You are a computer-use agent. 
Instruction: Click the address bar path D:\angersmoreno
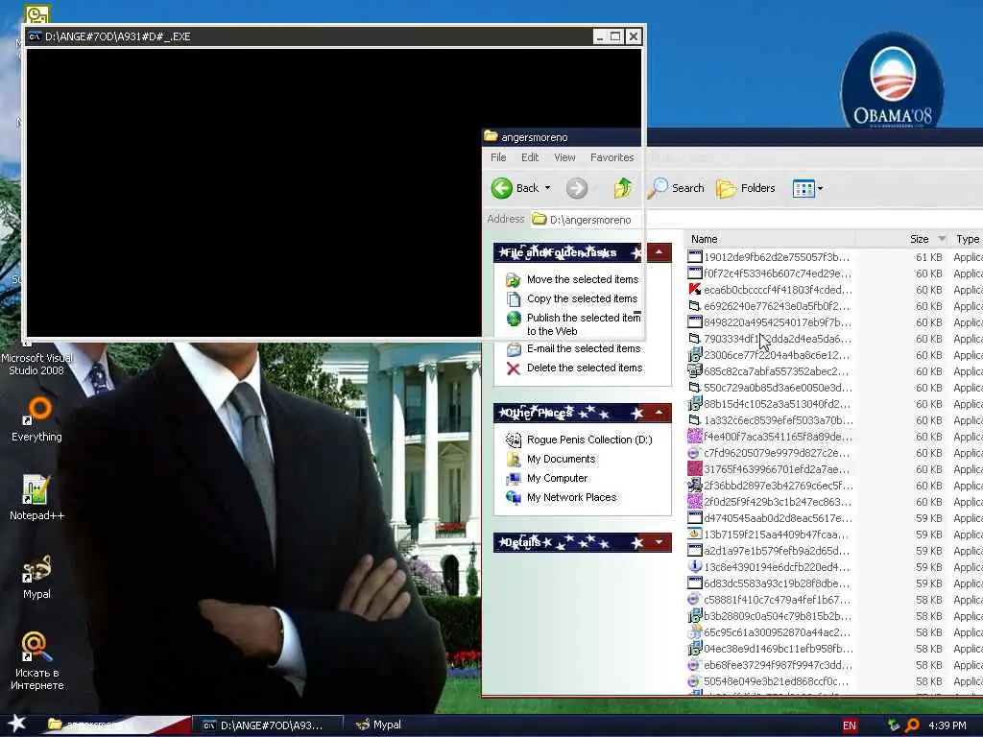(x=590, y=220)
